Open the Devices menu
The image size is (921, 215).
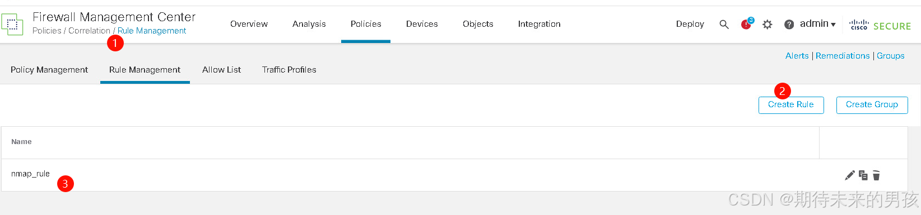422,24
